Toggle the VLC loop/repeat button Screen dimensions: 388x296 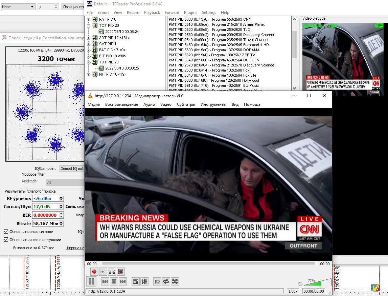point(166,281)
